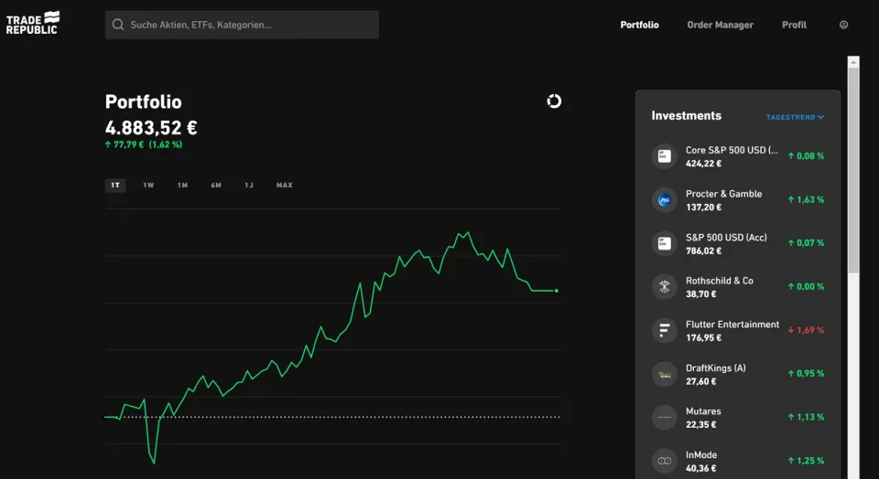Click the chart's current value end dot
The width and height of the screenshot is (879, 479).
(556, 291)
